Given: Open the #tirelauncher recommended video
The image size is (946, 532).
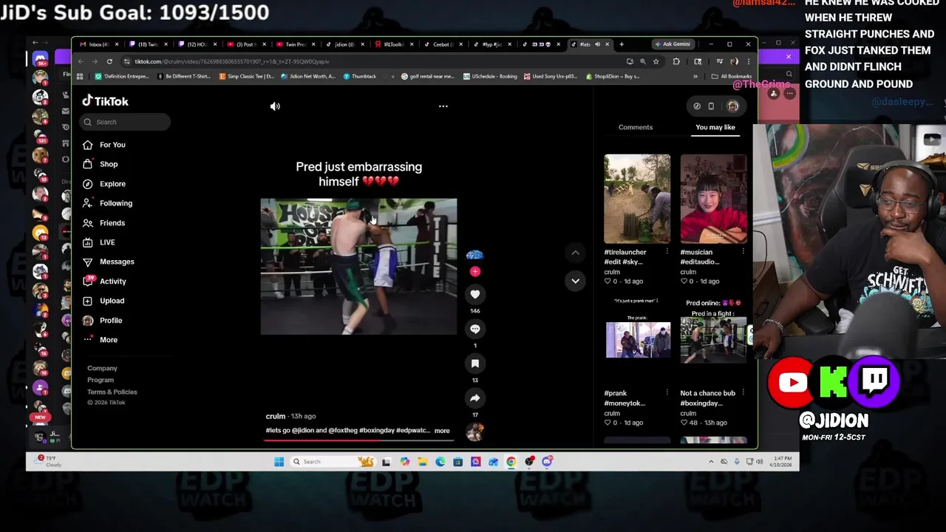Looking at the screenshot, I should (x=637, y=199).
